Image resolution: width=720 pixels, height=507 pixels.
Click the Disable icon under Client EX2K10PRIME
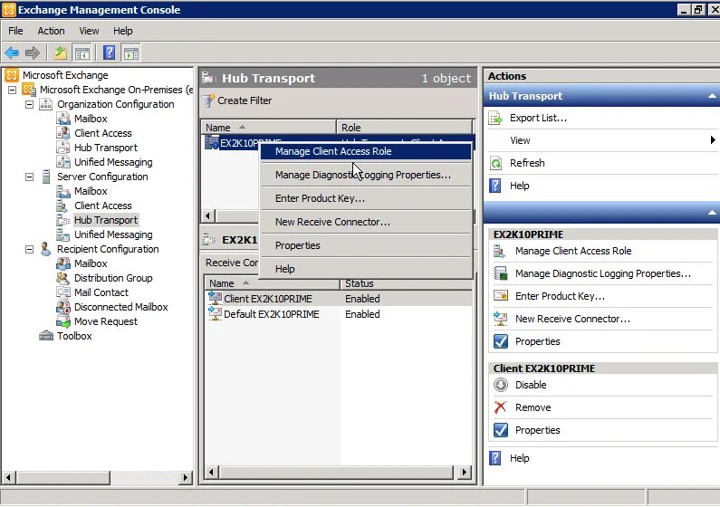pyautogui.click(x=501, y=385)
